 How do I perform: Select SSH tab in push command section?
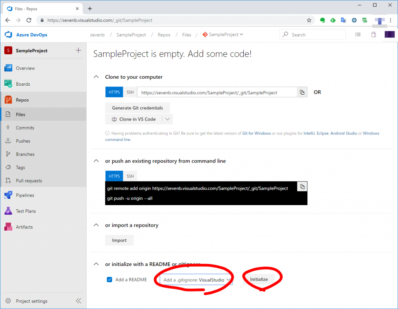[x=130, y=176]
